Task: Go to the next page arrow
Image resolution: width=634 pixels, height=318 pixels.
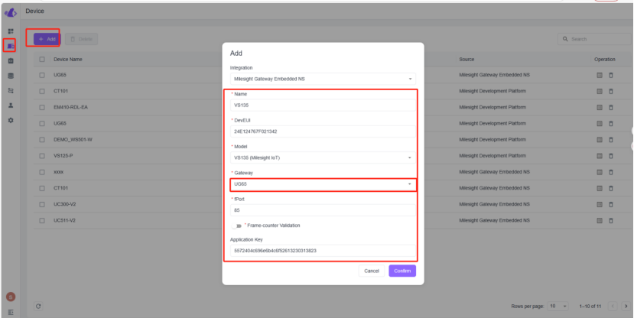Action: (626, 307)
